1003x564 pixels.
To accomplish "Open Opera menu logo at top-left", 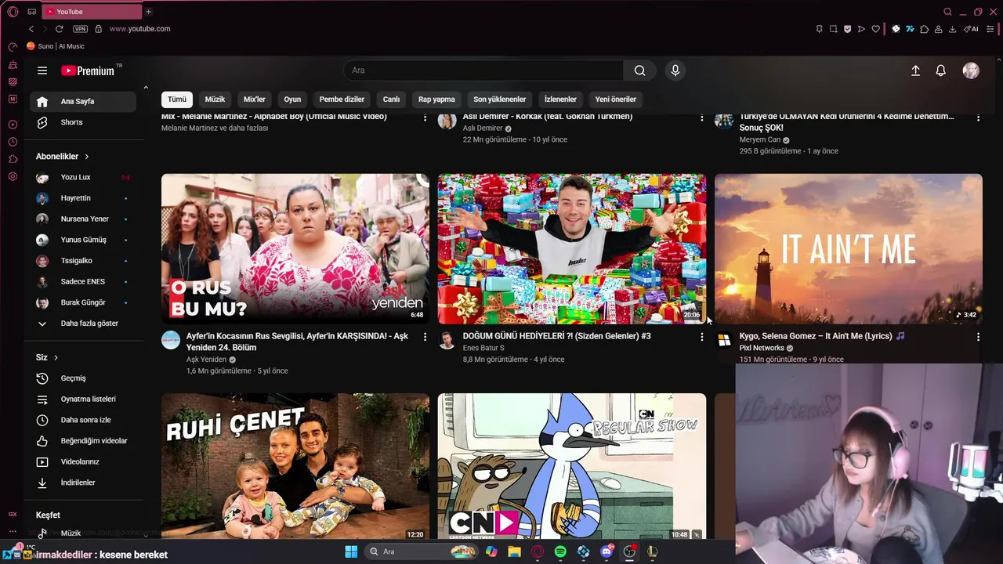I will [x=13, y=12].
